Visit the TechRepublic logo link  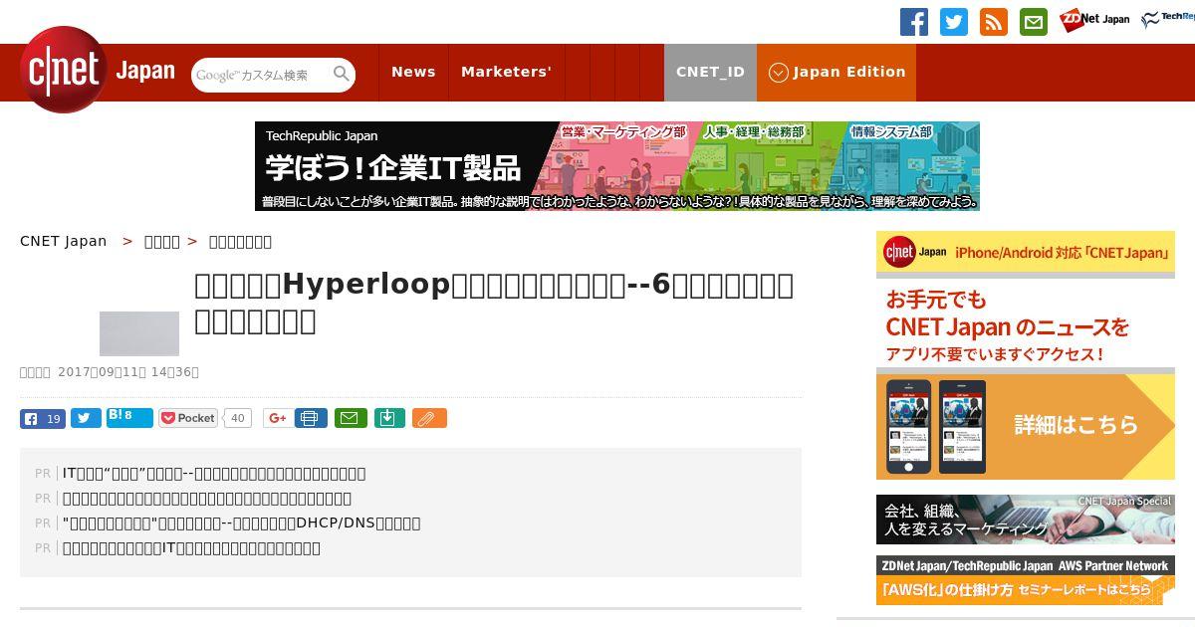tap(1168, 19)
